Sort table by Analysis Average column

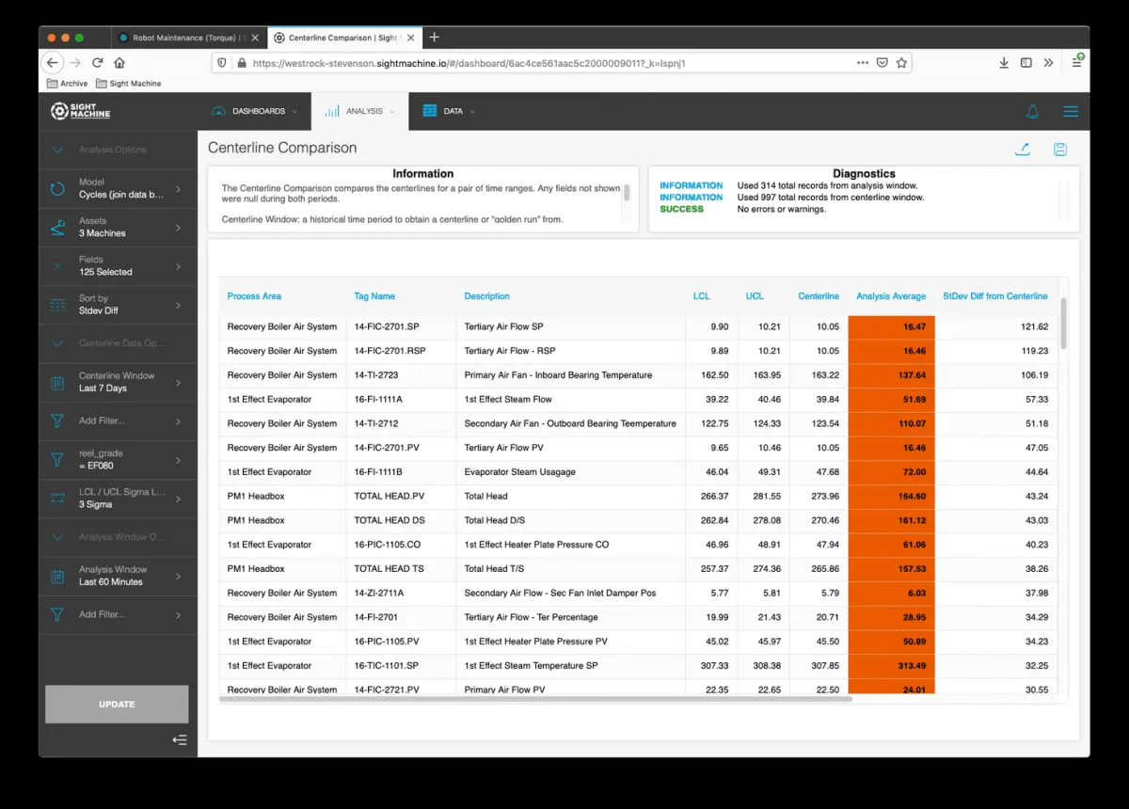tap(891, 296)
